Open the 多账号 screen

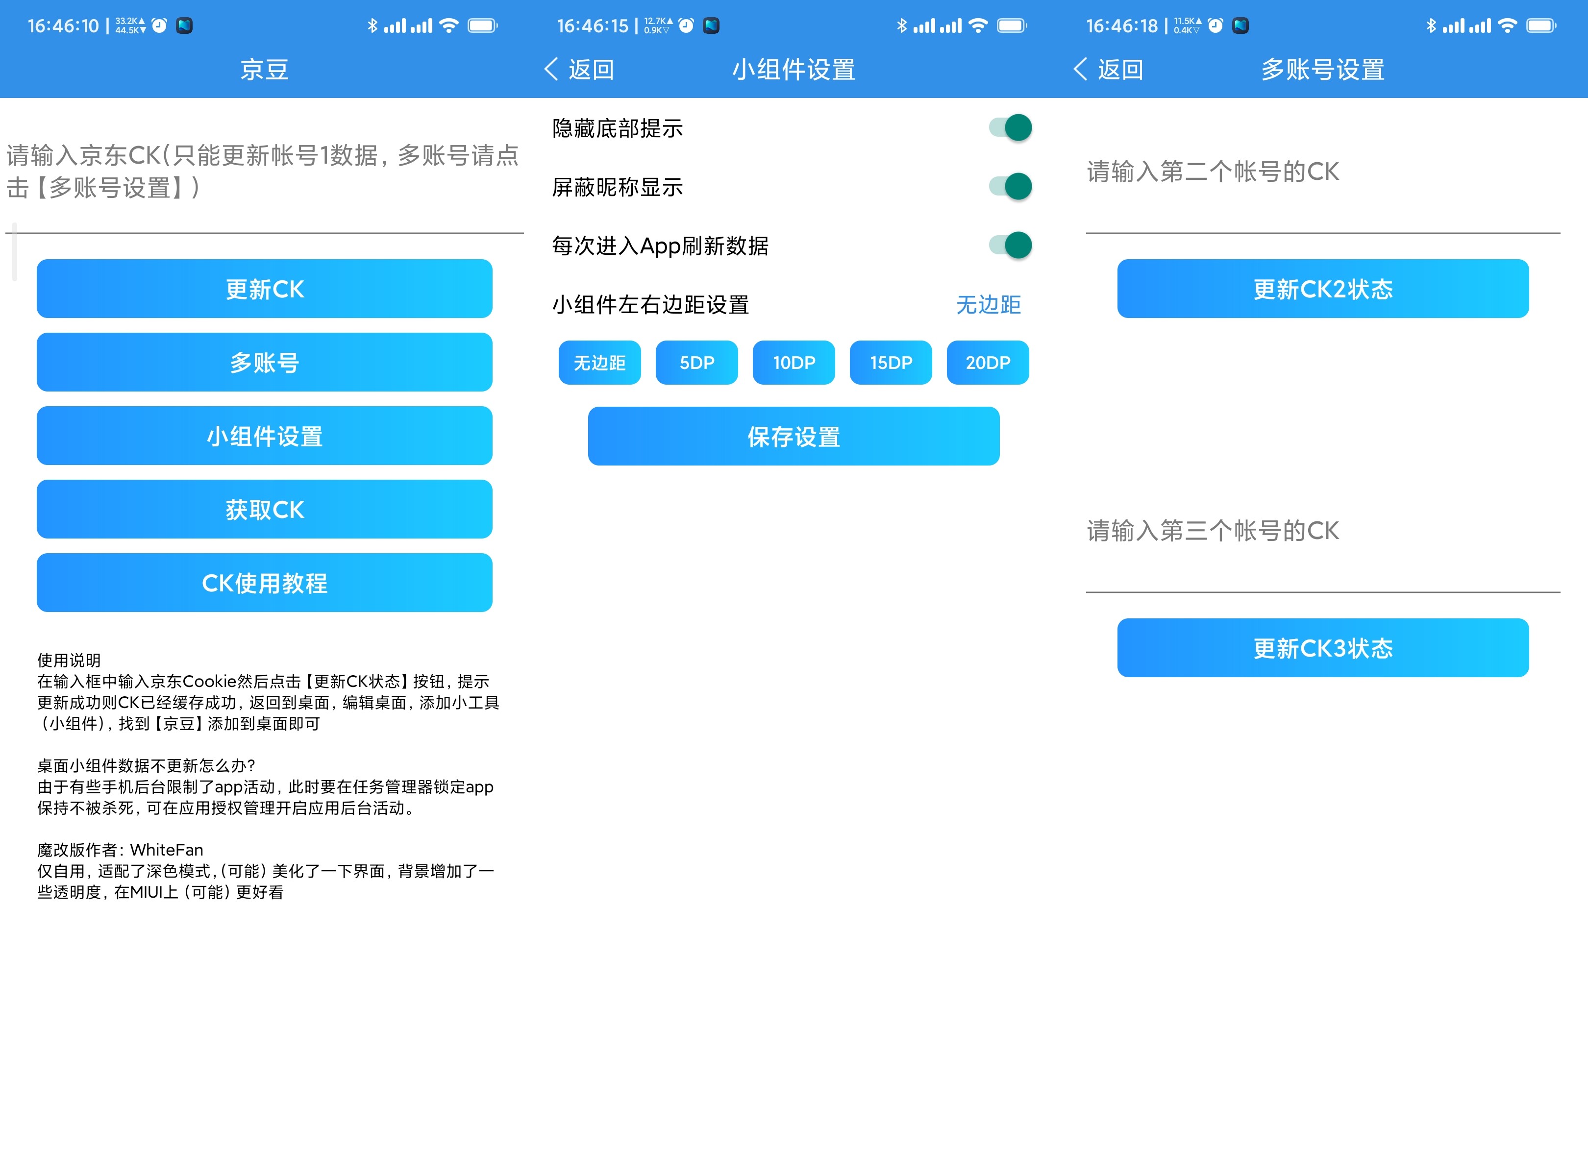click(x=264, y=362)
